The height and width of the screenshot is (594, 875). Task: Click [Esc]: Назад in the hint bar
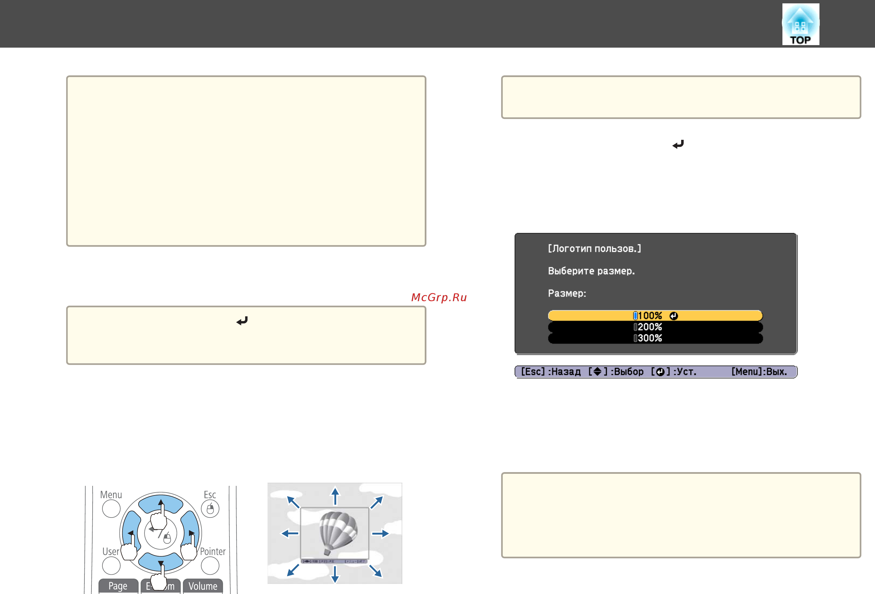[x=550, y=372]
